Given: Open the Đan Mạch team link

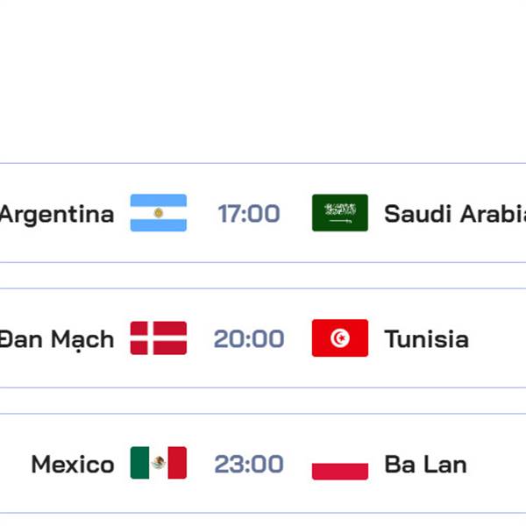Looking at the screenshot, I should 57,339.
